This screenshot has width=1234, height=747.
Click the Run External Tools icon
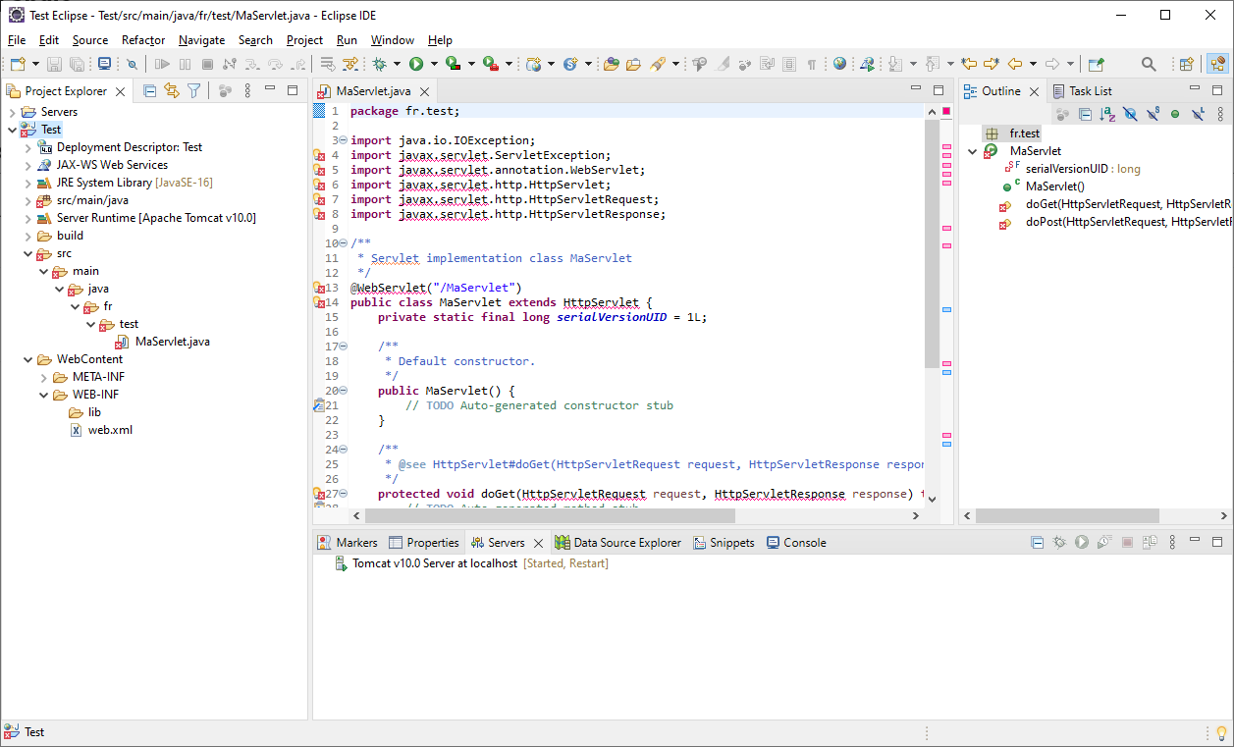(x=490, y=64)
